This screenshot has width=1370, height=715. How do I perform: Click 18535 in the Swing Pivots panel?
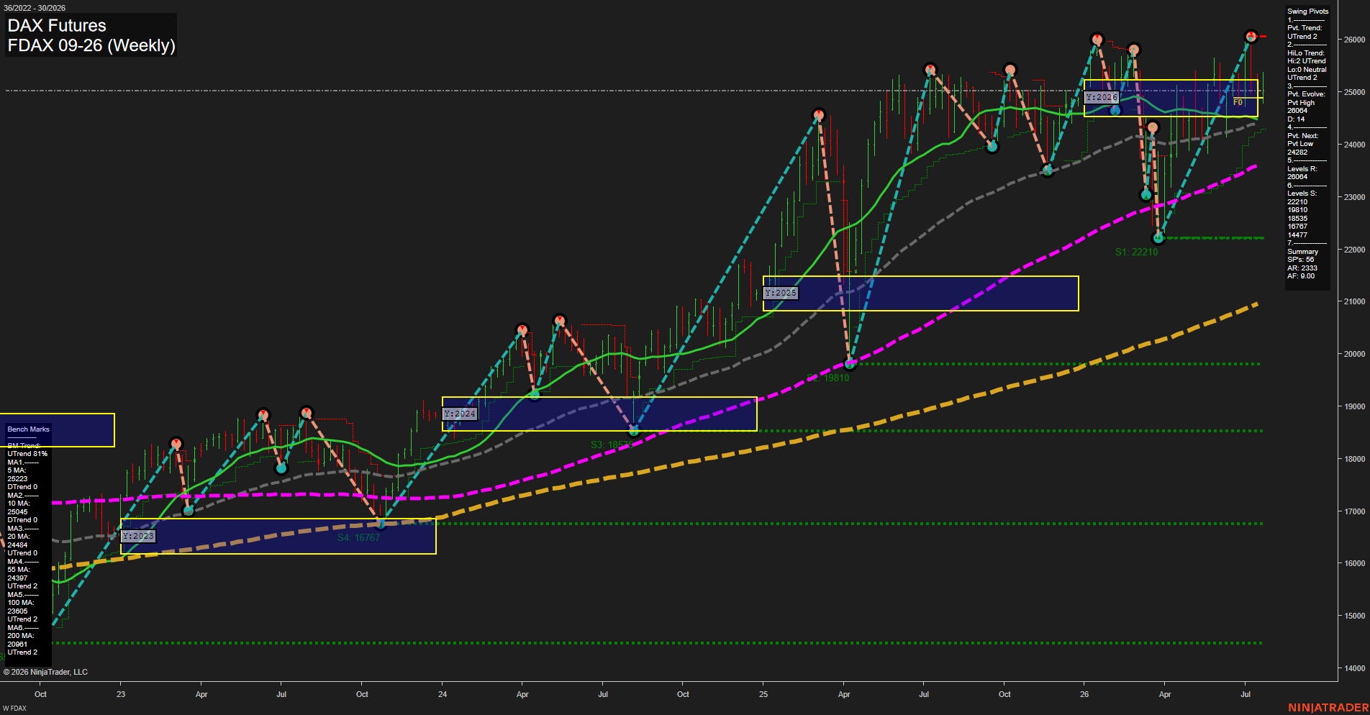[1297, 219]
